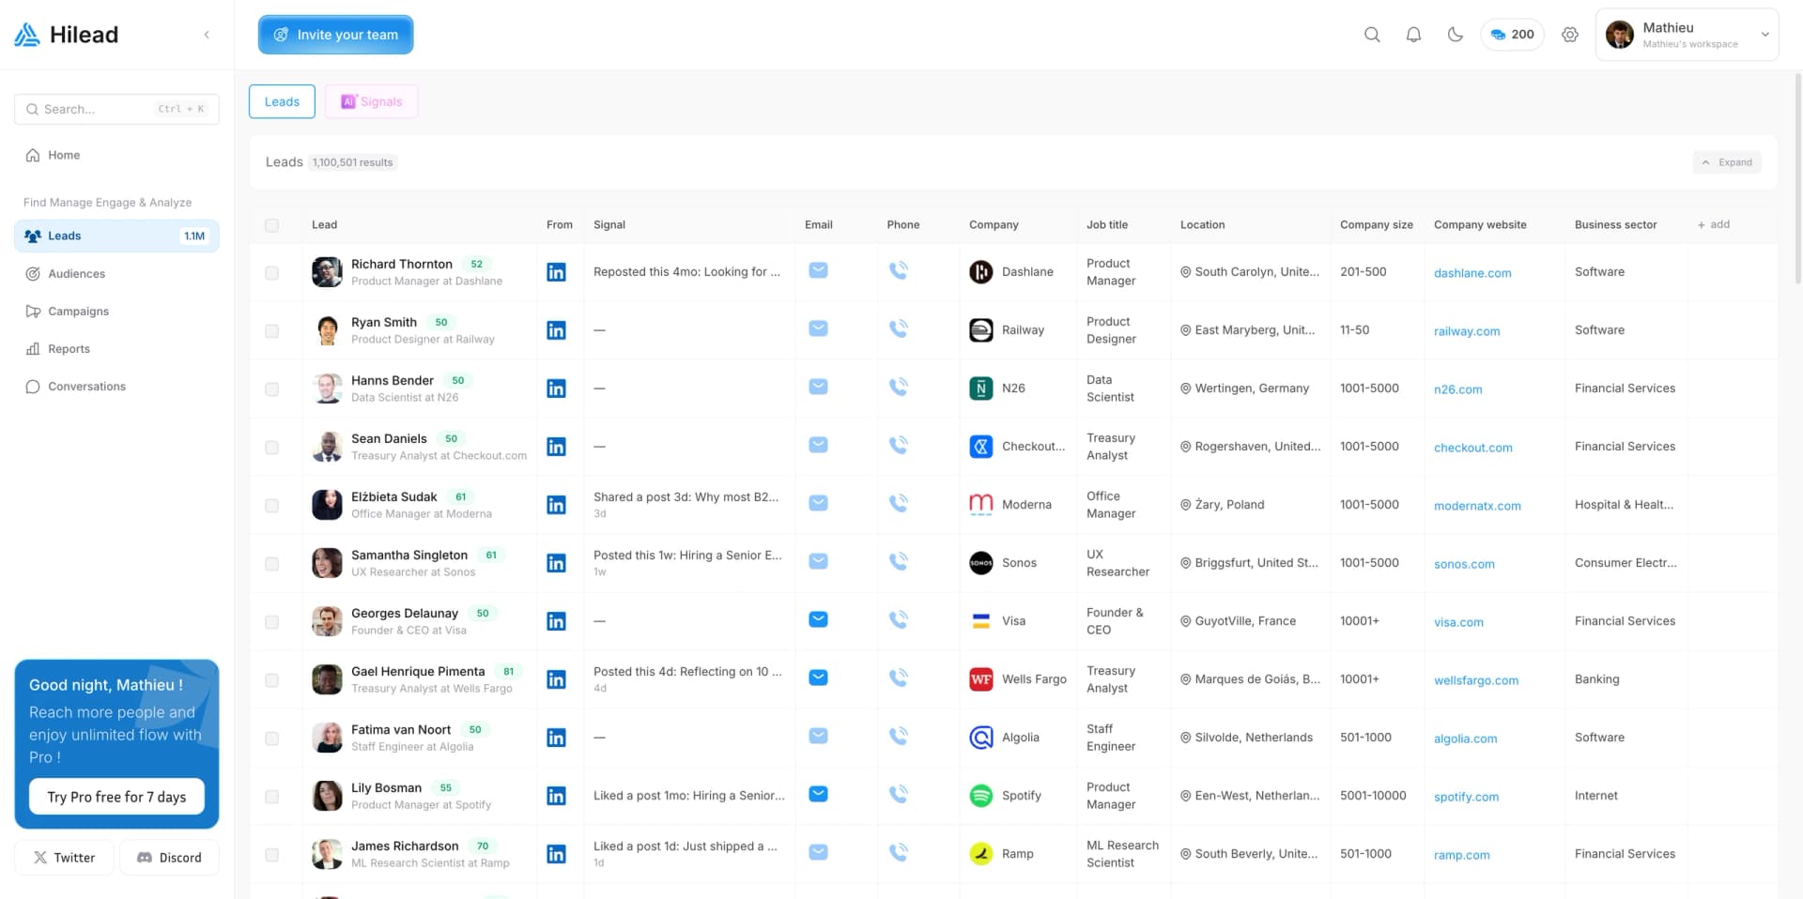
Task: Select Sean Daniels row checkbox
Action: click(271, 448)
